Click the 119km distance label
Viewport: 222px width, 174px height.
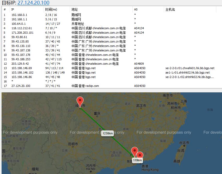pos(137,160)
